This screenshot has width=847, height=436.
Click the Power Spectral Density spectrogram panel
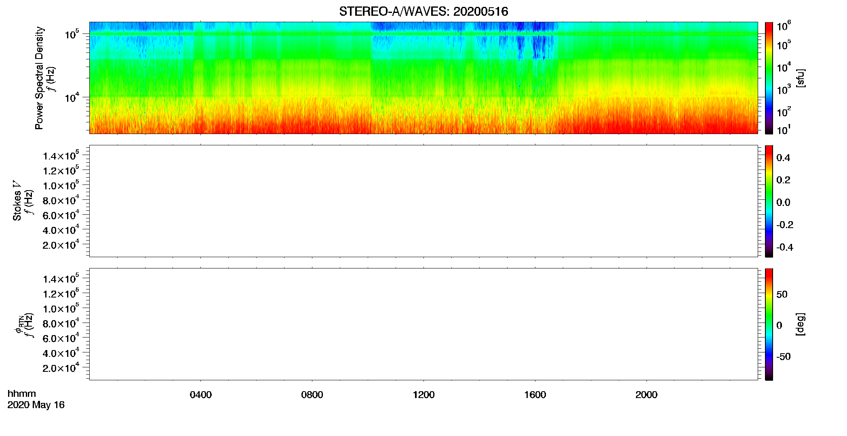coord(423,78)
